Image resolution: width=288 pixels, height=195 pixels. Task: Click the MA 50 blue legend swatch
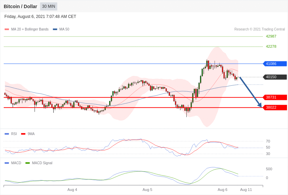(x=55, y=29)
